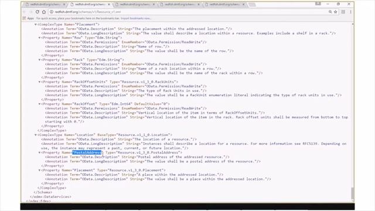The height and width of the screenshot is (211, 375).
Task: Switch to the fifth redfish.dmtf.org tab
Action: tap(224, 4)
